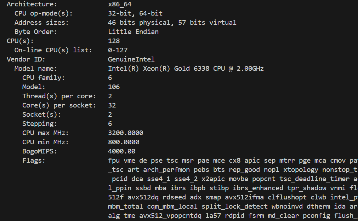Click the BogoMIPS value 4000.00
The width and height of the screenshot is (358, 221).
pos(122,151)
